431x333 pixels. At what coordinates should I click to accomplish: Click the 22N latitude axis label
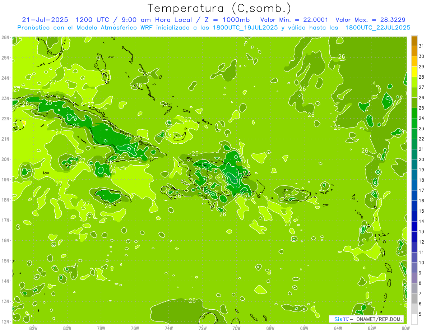tap(5, 119)
